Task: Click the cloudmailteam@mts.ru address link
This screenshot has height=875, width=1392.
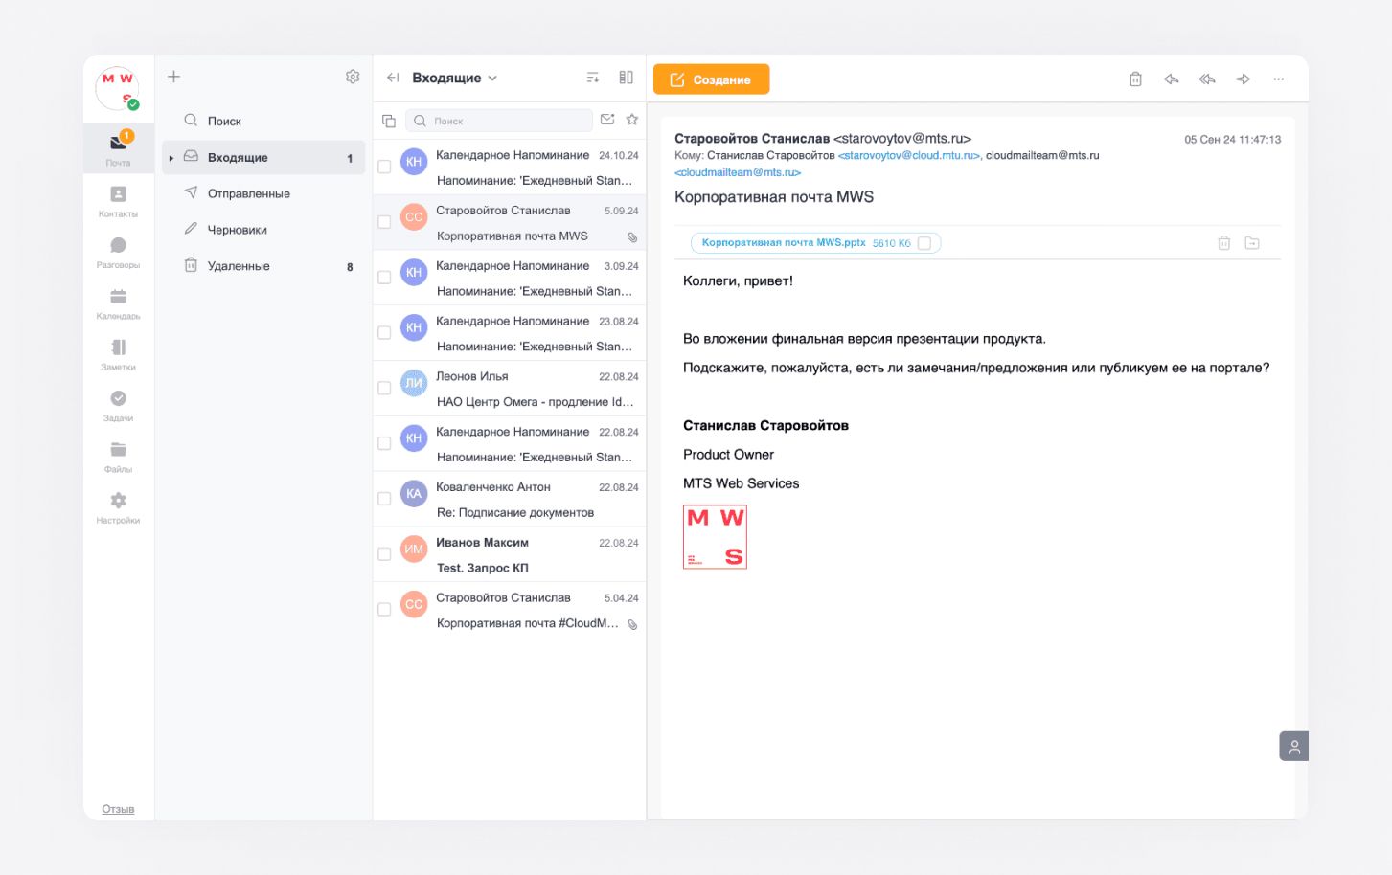Action: click(x=738, y=172)
